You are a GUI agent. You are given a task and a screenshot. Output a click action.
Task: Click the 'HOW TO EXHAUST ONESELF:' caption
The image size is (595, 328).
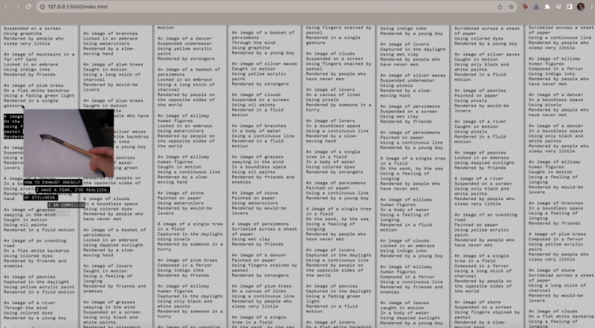coord(53,182)
